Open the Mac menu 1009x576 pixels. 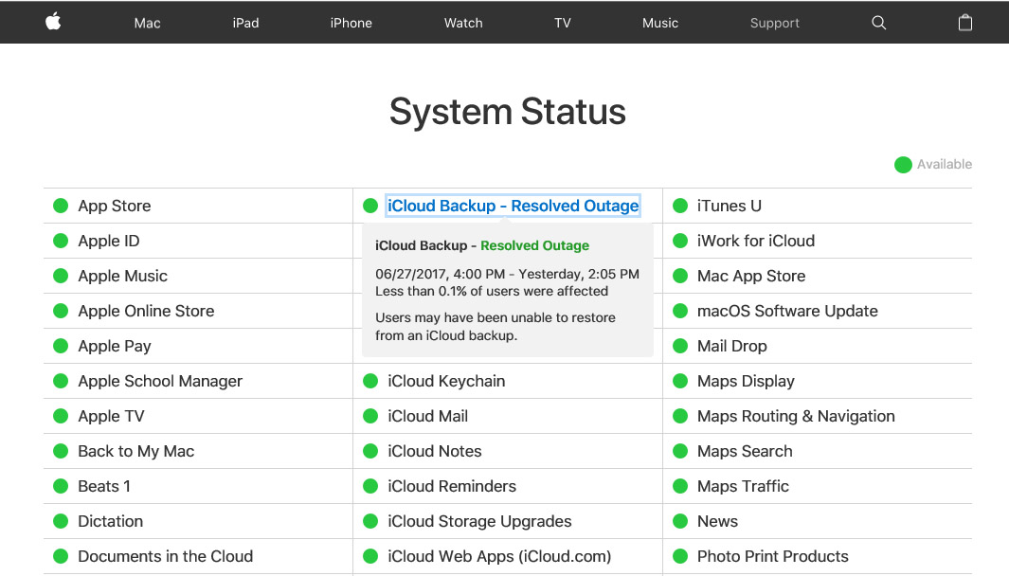148,23
